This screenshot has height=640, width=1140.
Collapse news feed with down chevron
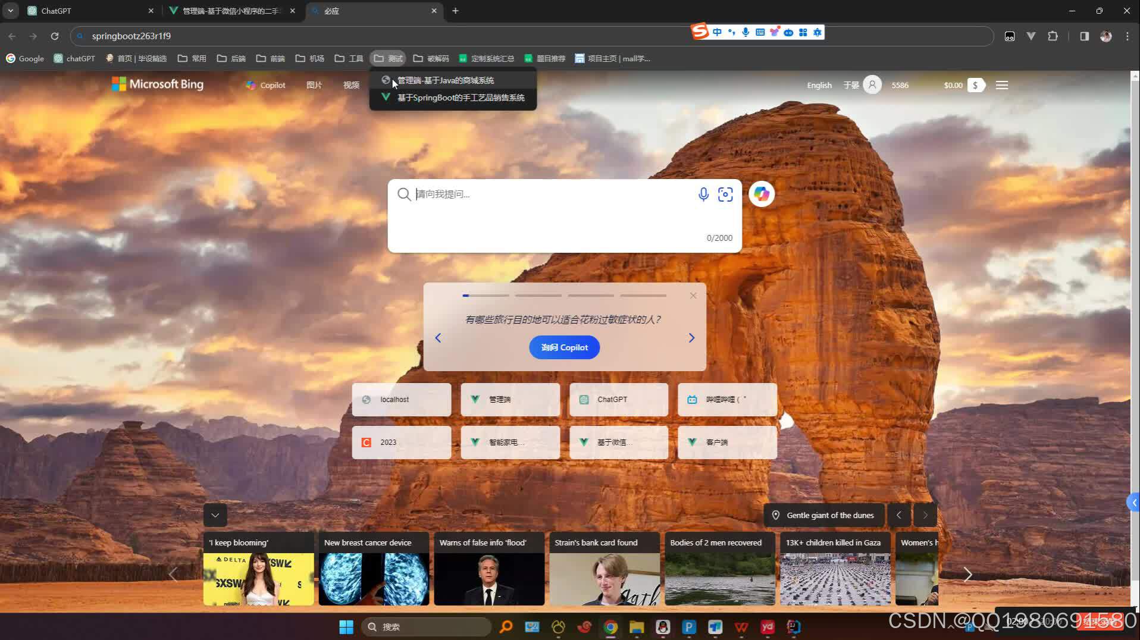coord(215,515)
